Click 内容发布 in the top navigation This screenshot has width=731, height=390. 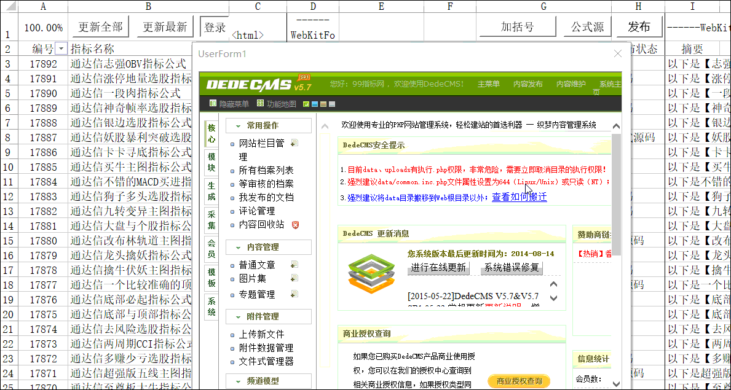[x=528, y=84]
